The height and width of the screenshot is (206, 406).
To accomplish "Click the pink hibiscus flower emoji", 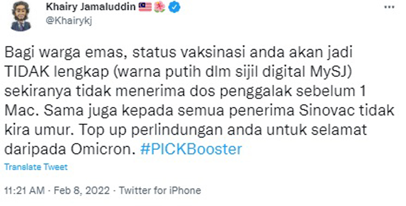I will pos(159,7).
